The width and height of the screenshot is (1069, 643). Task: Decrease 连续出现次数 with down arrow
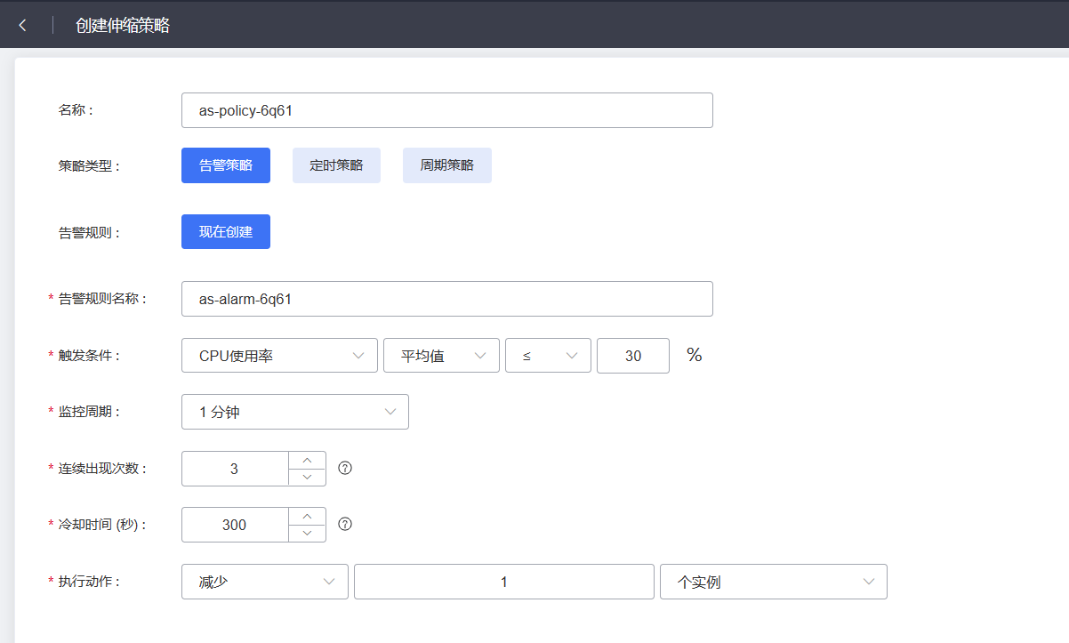pyautogui.click(x=307, y=477)
